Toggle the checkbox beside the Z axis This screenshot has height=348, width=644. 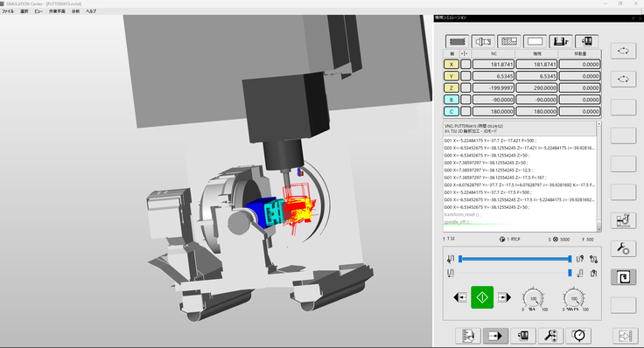(x=465, y=87)
